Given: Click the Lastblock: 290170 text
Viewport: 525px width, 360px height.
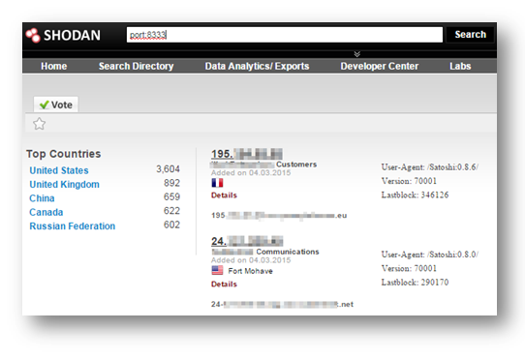Looking at the screenshot, I should pos(415,282).
